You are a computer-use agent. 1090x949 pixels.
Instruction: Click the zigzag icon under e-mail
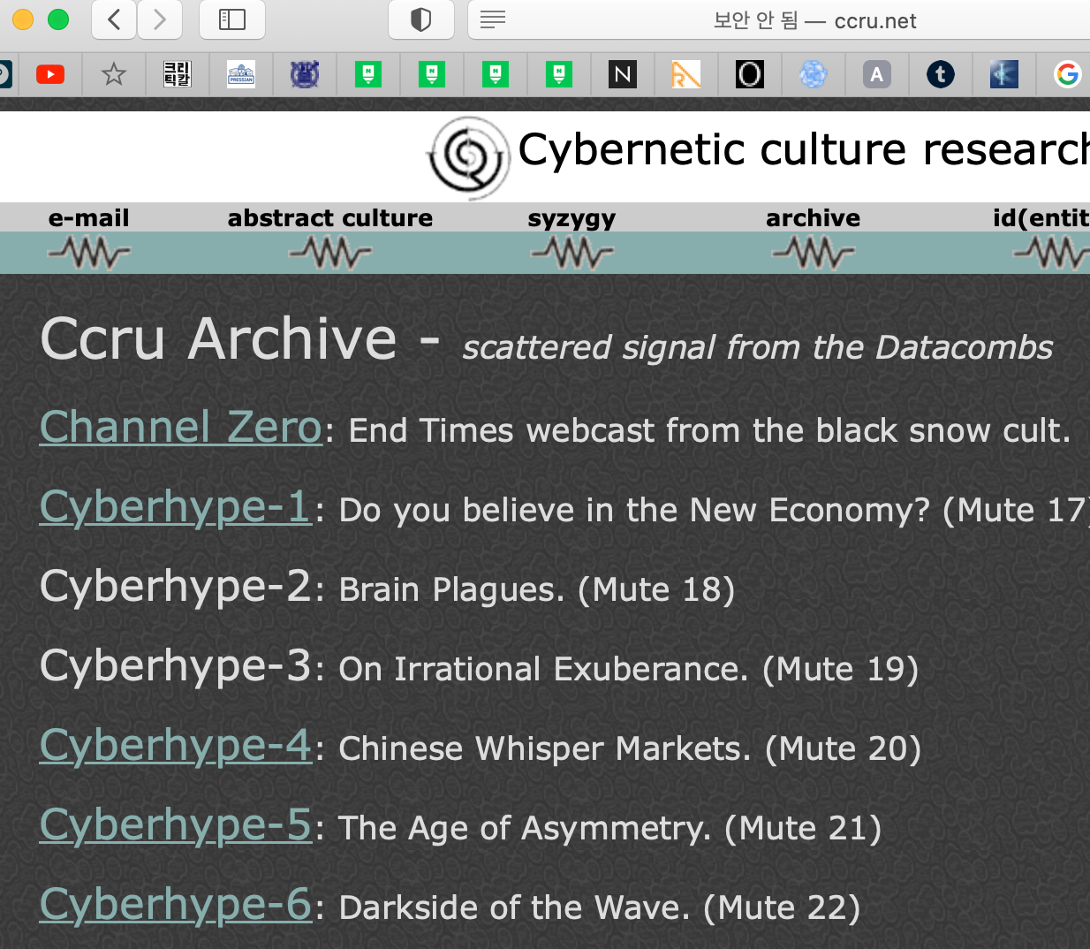89,254
